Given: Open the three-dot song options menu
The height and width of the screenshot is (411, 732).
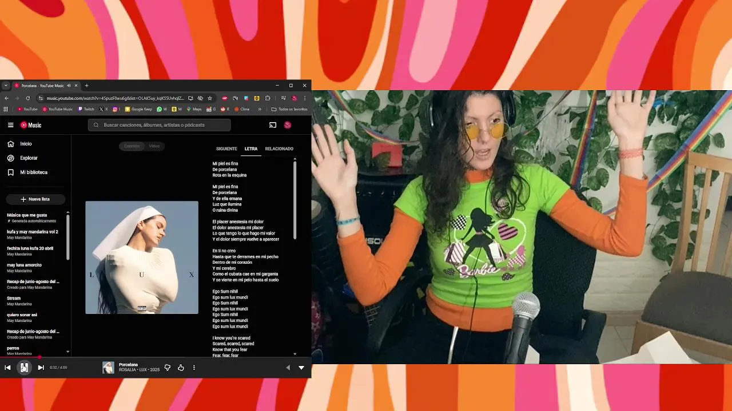Looking at the screenshot, I should pos(194,368).
